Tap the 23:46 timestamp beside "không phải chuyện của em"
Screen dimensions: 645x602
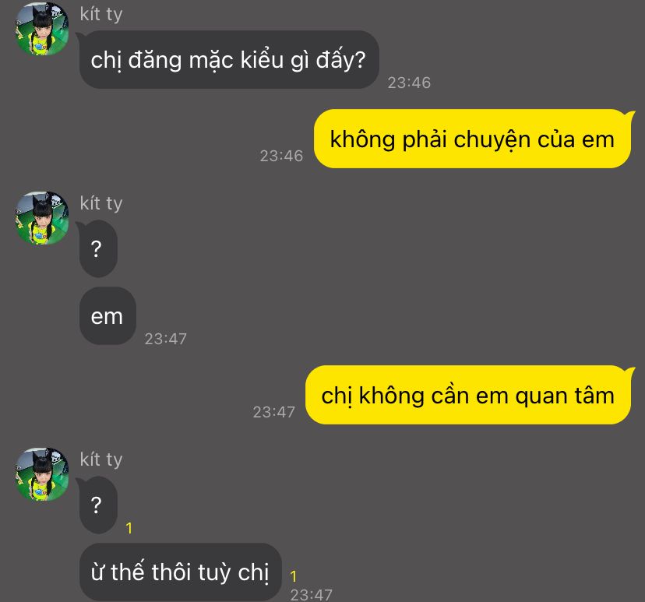[x=281, y=156]
